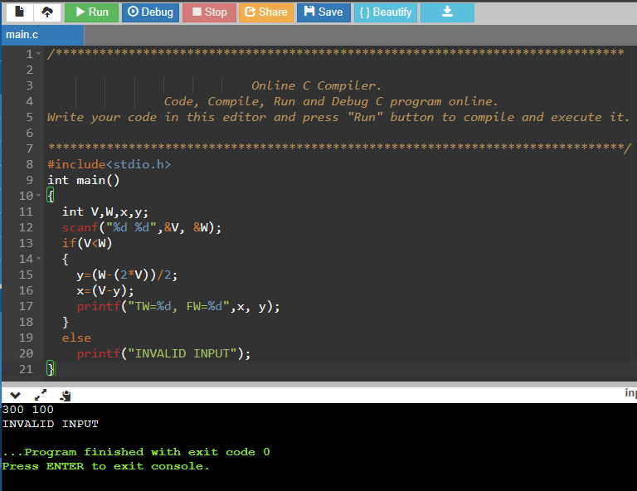Screen dimensions: 637x491
Task: Fold the if block at line 14
Action: (39, 258)
